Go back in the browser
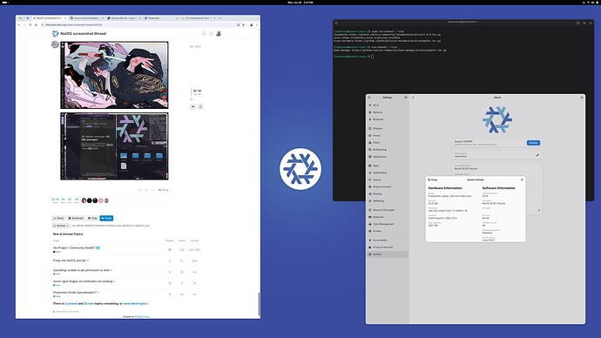601x338 pixels. pyautogui.click(x=19, y=25)
